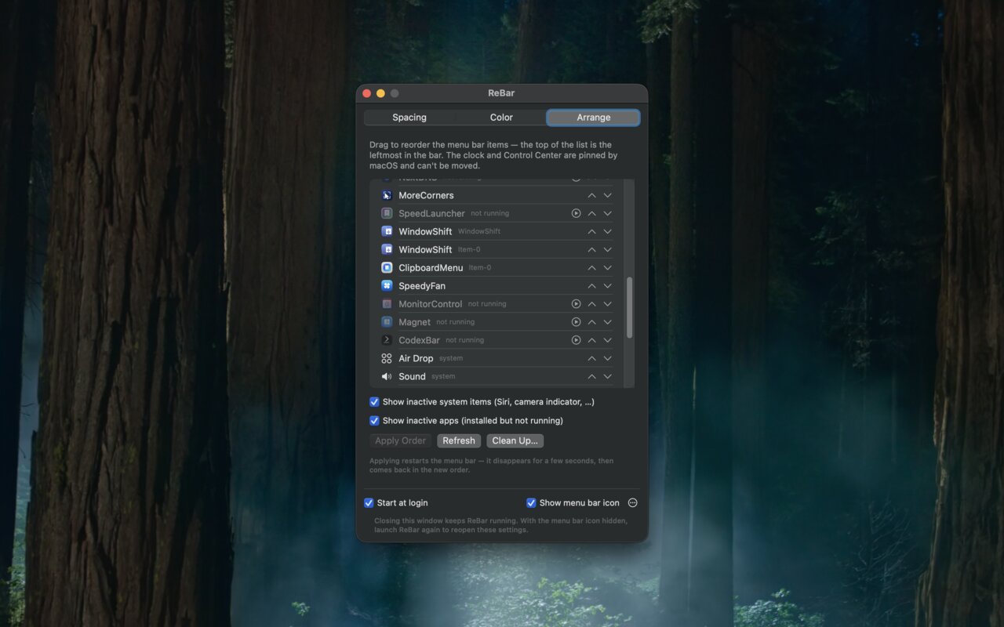Click the Magnet app icon
The height and width of the screenshot is (627, 1004).
pyautogui.click(x=387, y=321)
